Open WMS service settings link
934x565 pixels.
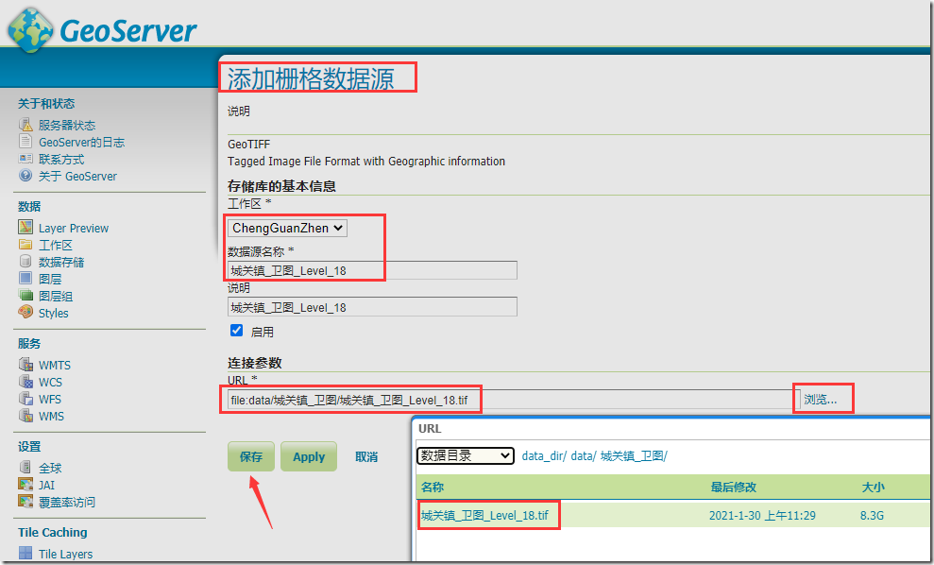coord(51,416)
